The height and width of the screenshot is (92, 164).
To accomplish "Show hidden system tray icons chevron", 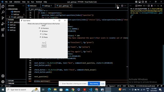I will (x=130, y=90).
